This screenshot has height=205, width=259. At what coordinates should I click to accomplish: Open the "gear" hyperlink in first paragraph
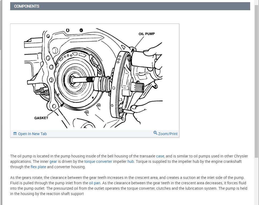coord(53,161)
